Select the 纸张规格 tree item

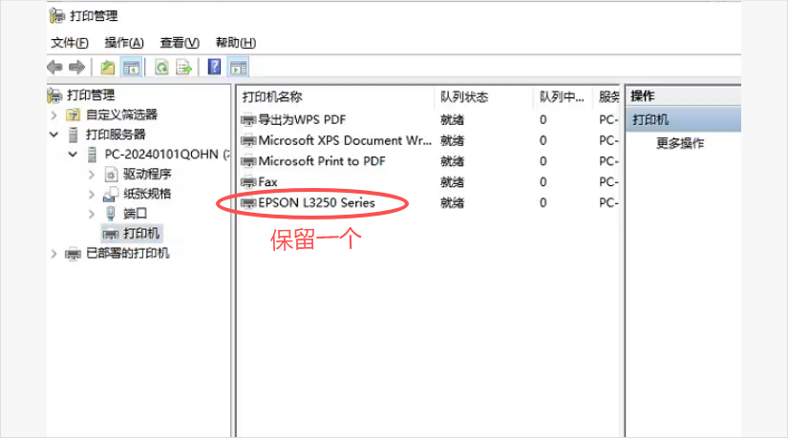[147, 194]
